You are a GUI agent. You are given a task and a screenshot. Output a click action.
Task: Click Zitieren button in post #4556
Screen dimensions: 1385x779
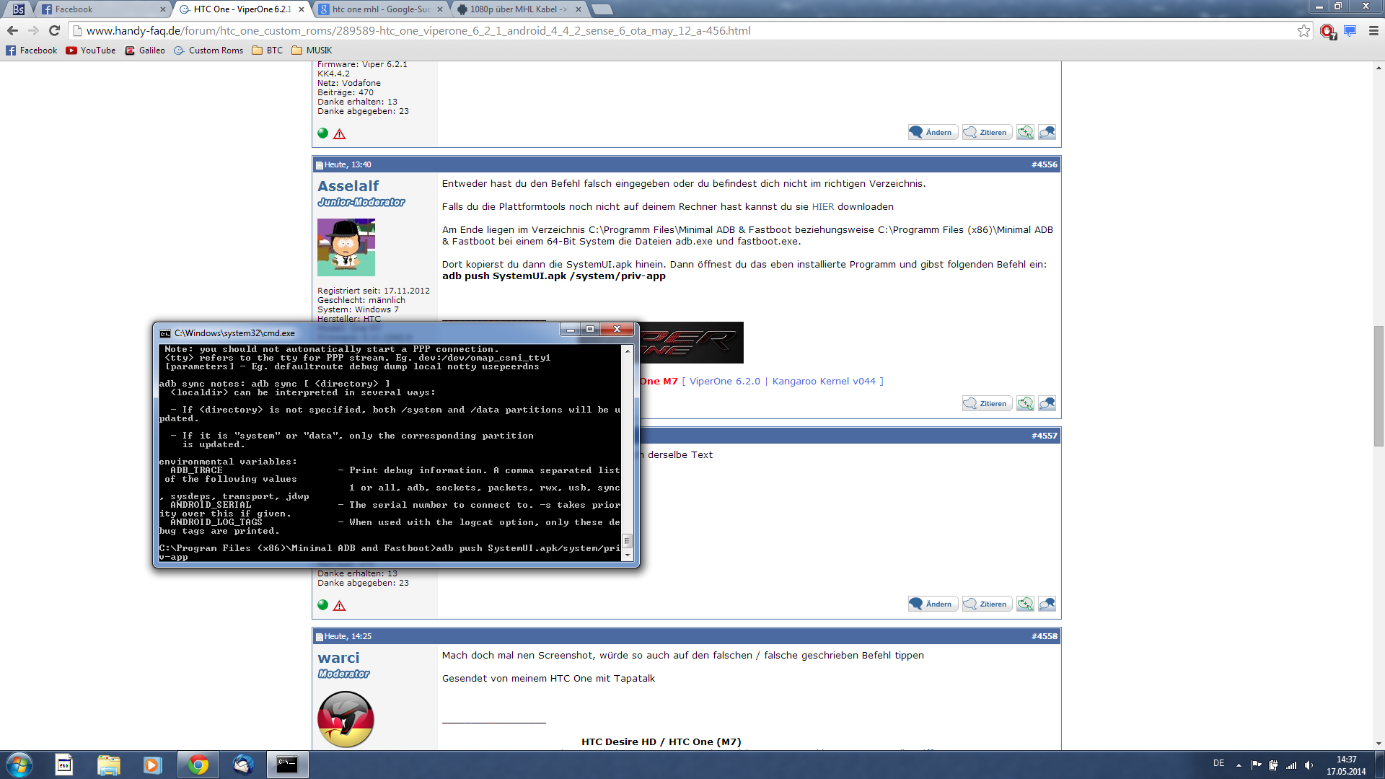tap(988, 403)
